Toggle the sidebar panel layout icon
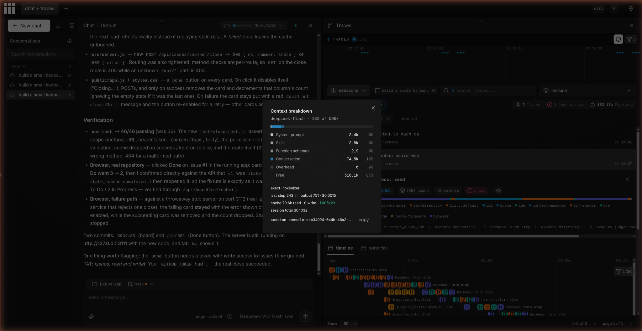This screenshot has width=642, height=331. [72, 26]
